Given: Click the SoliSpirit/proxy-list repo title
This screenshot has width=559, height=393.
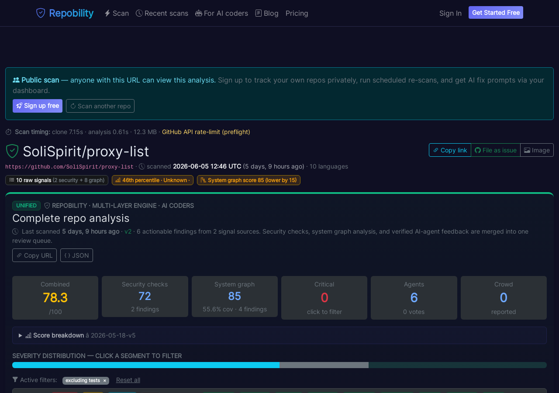Looking at the screenshot, I should pyautogui.click(x=86, y=152).
